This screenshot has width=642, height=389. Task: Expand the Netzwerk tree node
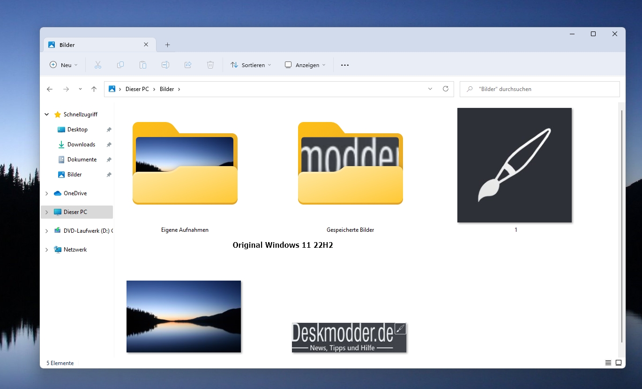click(46, 250)
